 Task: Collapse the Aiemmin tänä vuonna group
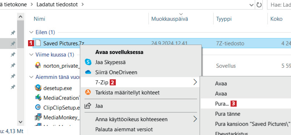point(31,77)
